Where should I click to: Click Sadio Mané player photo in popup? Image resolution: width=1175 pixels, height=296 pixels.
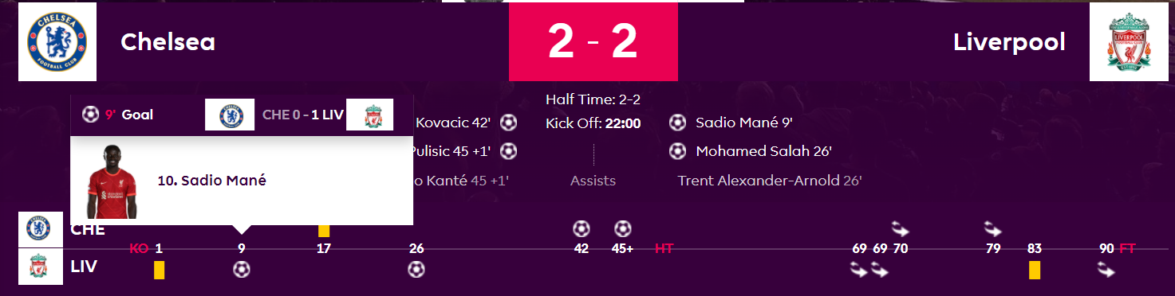tap(111, 181)
